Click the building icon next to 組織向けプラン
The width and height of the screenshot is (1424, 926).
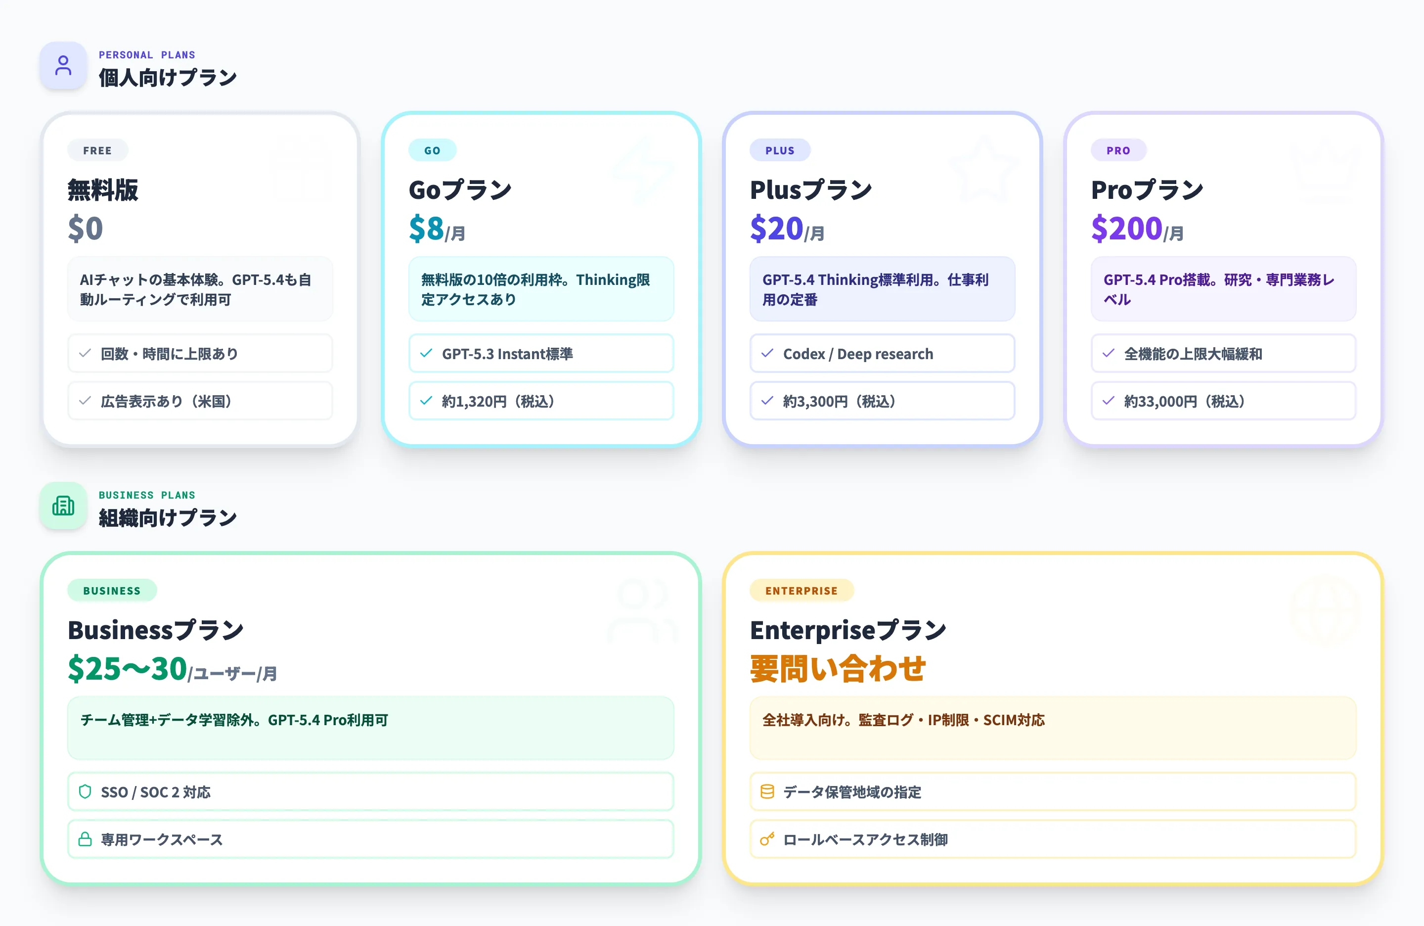tap(63, 507)
